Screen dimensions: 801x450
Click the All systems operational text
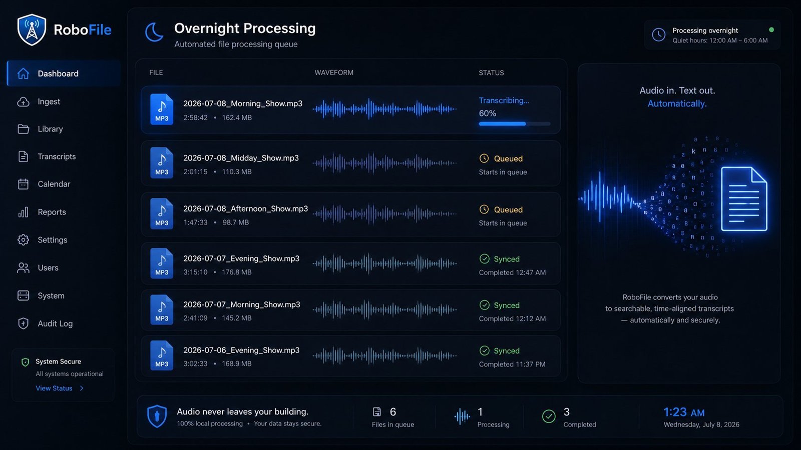[70, 374]
